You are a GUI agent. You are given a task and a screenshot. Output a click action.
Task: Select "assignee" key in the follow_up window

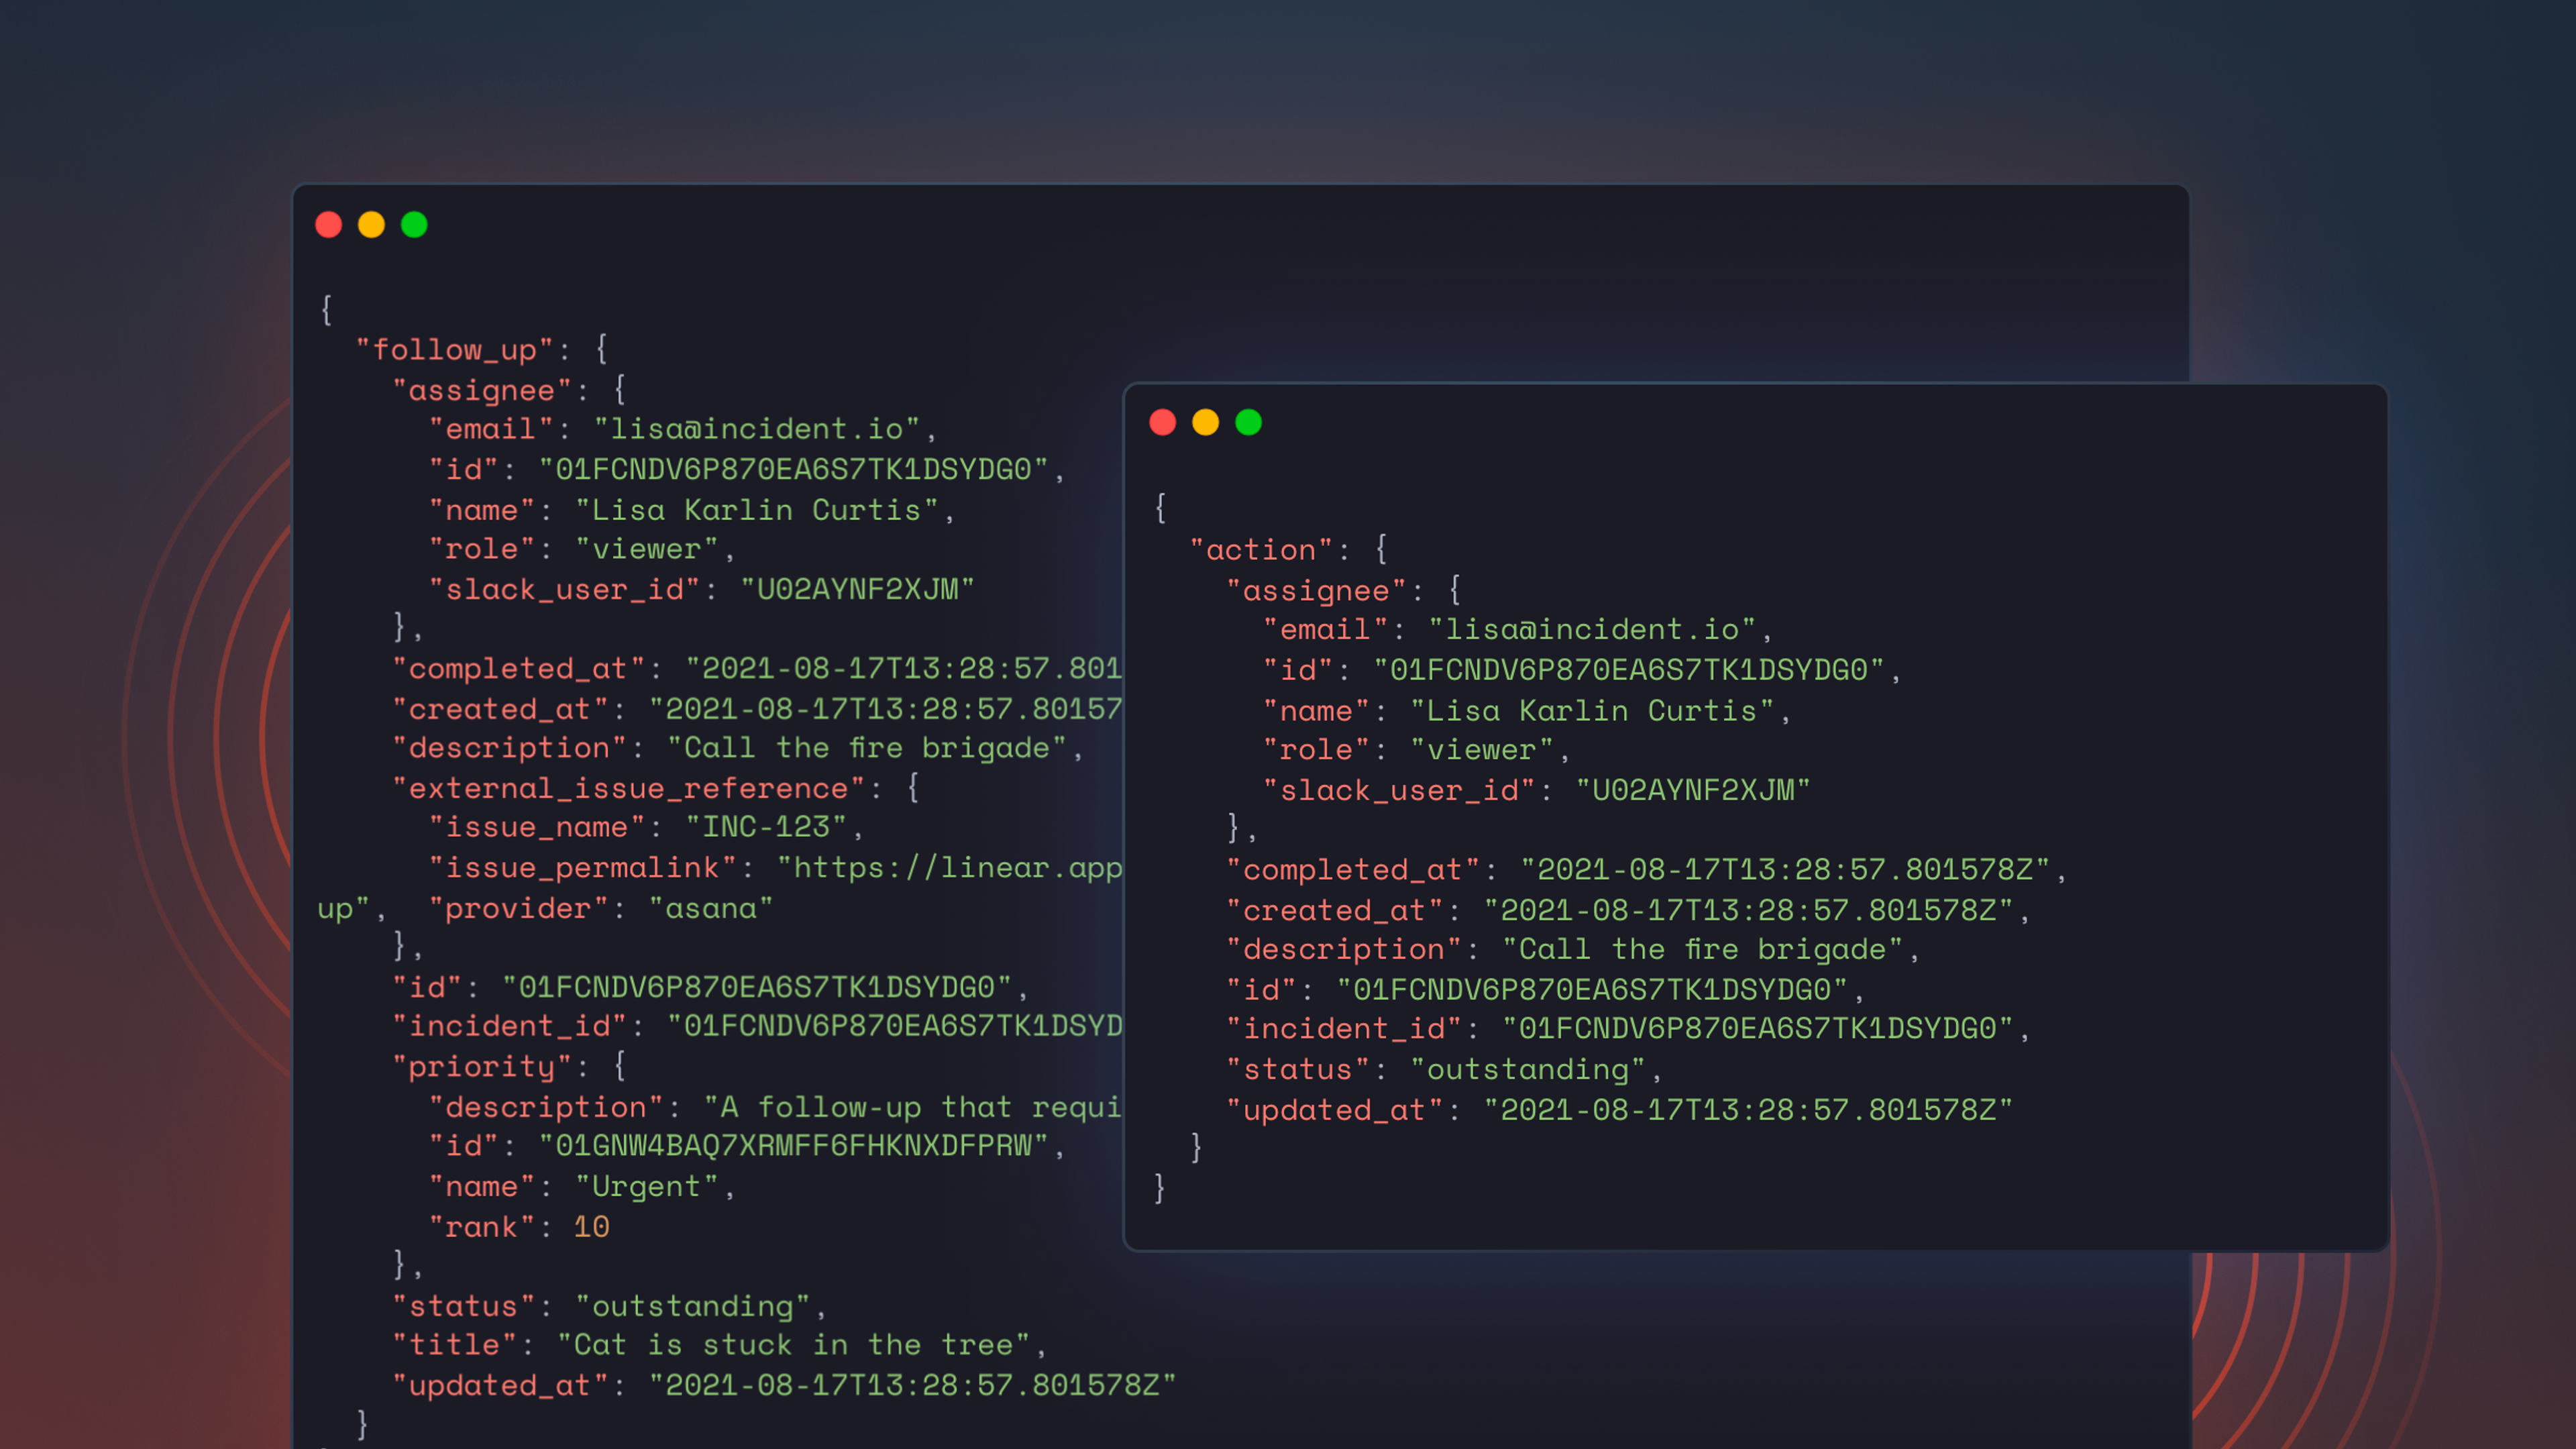click(482, 390)
